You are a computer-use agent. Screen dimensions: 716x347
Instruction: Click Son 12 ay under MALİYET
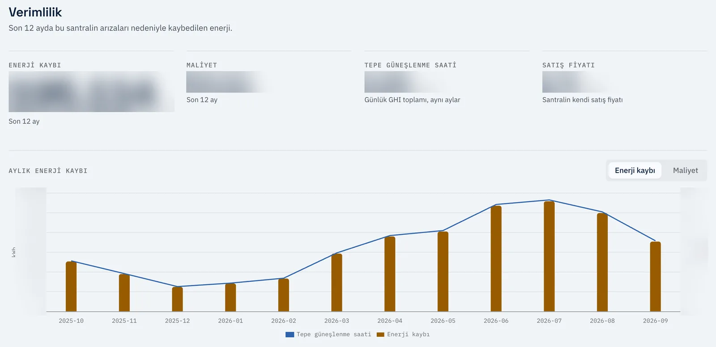click(202, 100)
